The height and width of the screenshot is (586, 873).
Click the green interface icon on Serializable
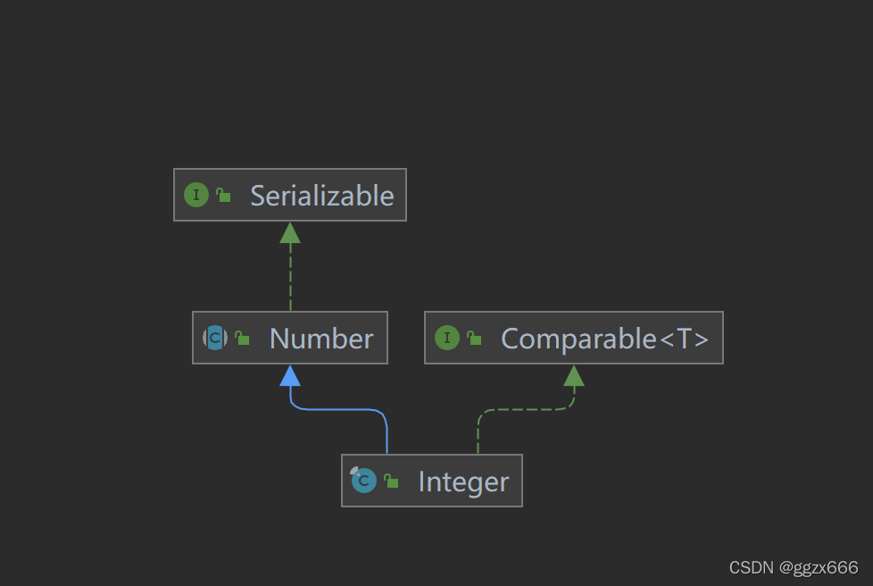[196, 195]
